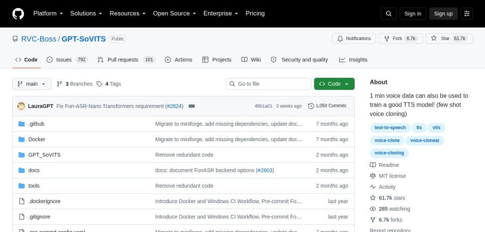Screen dimensions: 485x232
Task: Expand the green Code dropdown button
Action: (334, 84)
